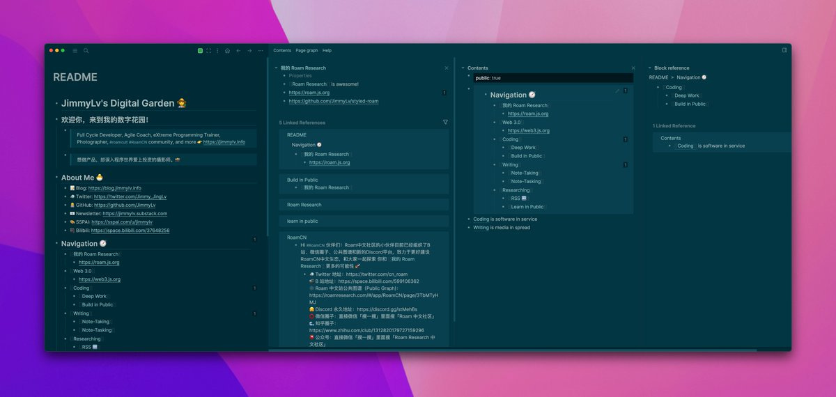Collapse the Contents panel arrow

coord(463,68)
